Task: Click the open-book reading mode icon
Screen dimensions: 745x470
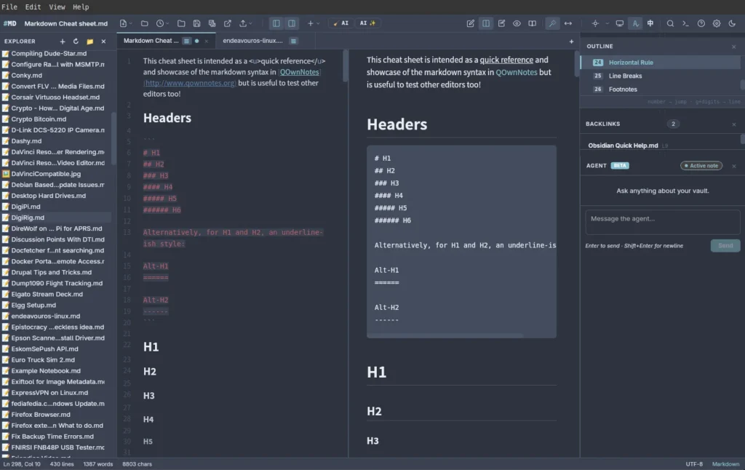Action: pyautogui.click(x=532, y=23)
